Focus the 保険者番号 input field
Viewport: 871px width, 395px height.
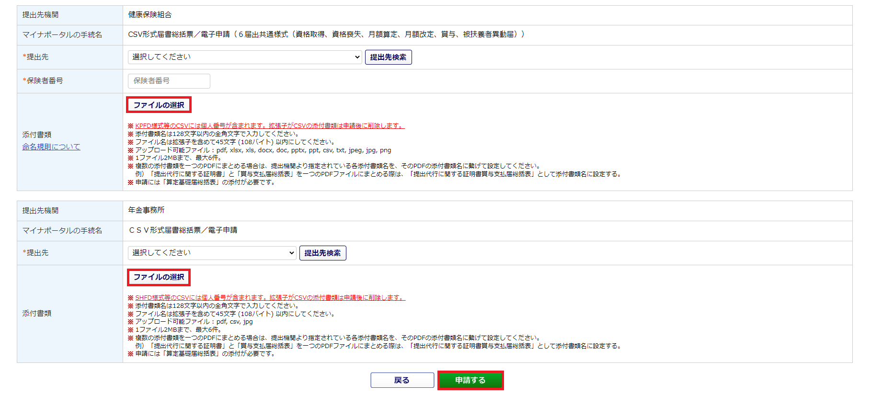[169, 81]
